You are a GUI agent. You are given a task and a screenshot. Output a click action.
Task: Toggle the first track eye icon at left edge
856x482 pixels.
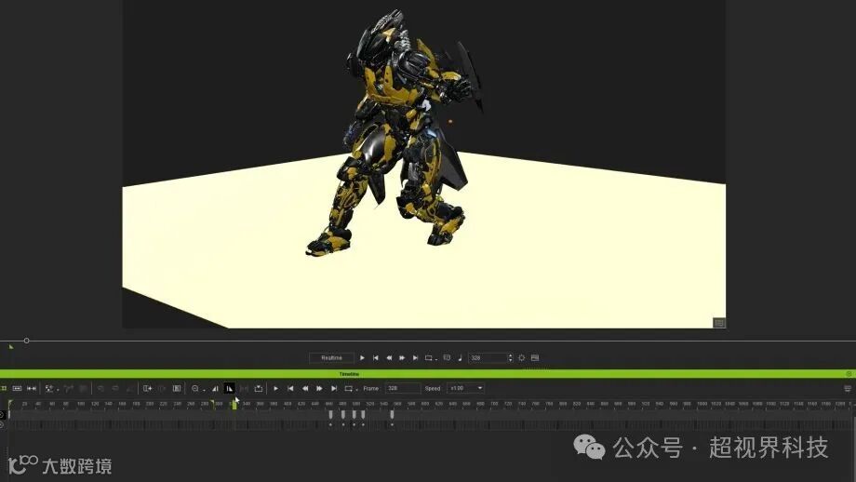click(x=2, y=415)
